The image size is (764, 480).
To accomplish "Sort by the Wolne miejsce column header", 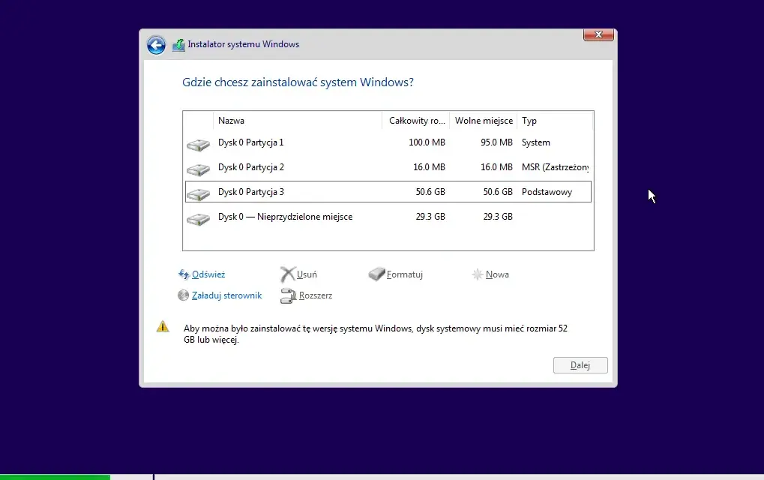I will click(x=484, y=120).
